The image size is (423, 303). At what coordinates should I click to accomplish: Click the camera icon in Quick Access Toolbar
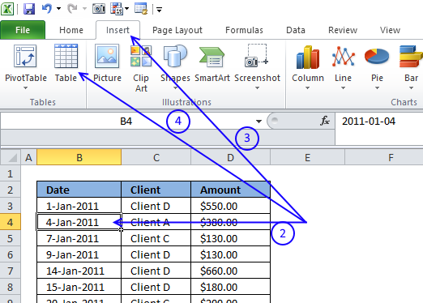[99, 9]
